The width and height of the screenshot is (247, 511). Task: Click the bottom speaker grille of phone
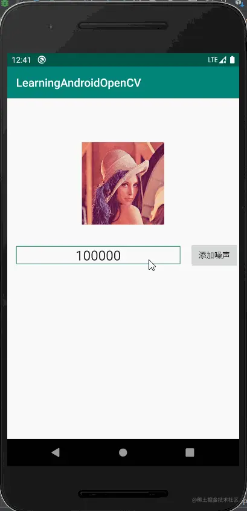point(123,493)
